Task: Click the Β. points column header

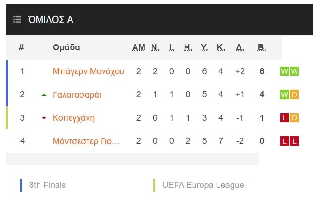Action: tap(262, 47)
